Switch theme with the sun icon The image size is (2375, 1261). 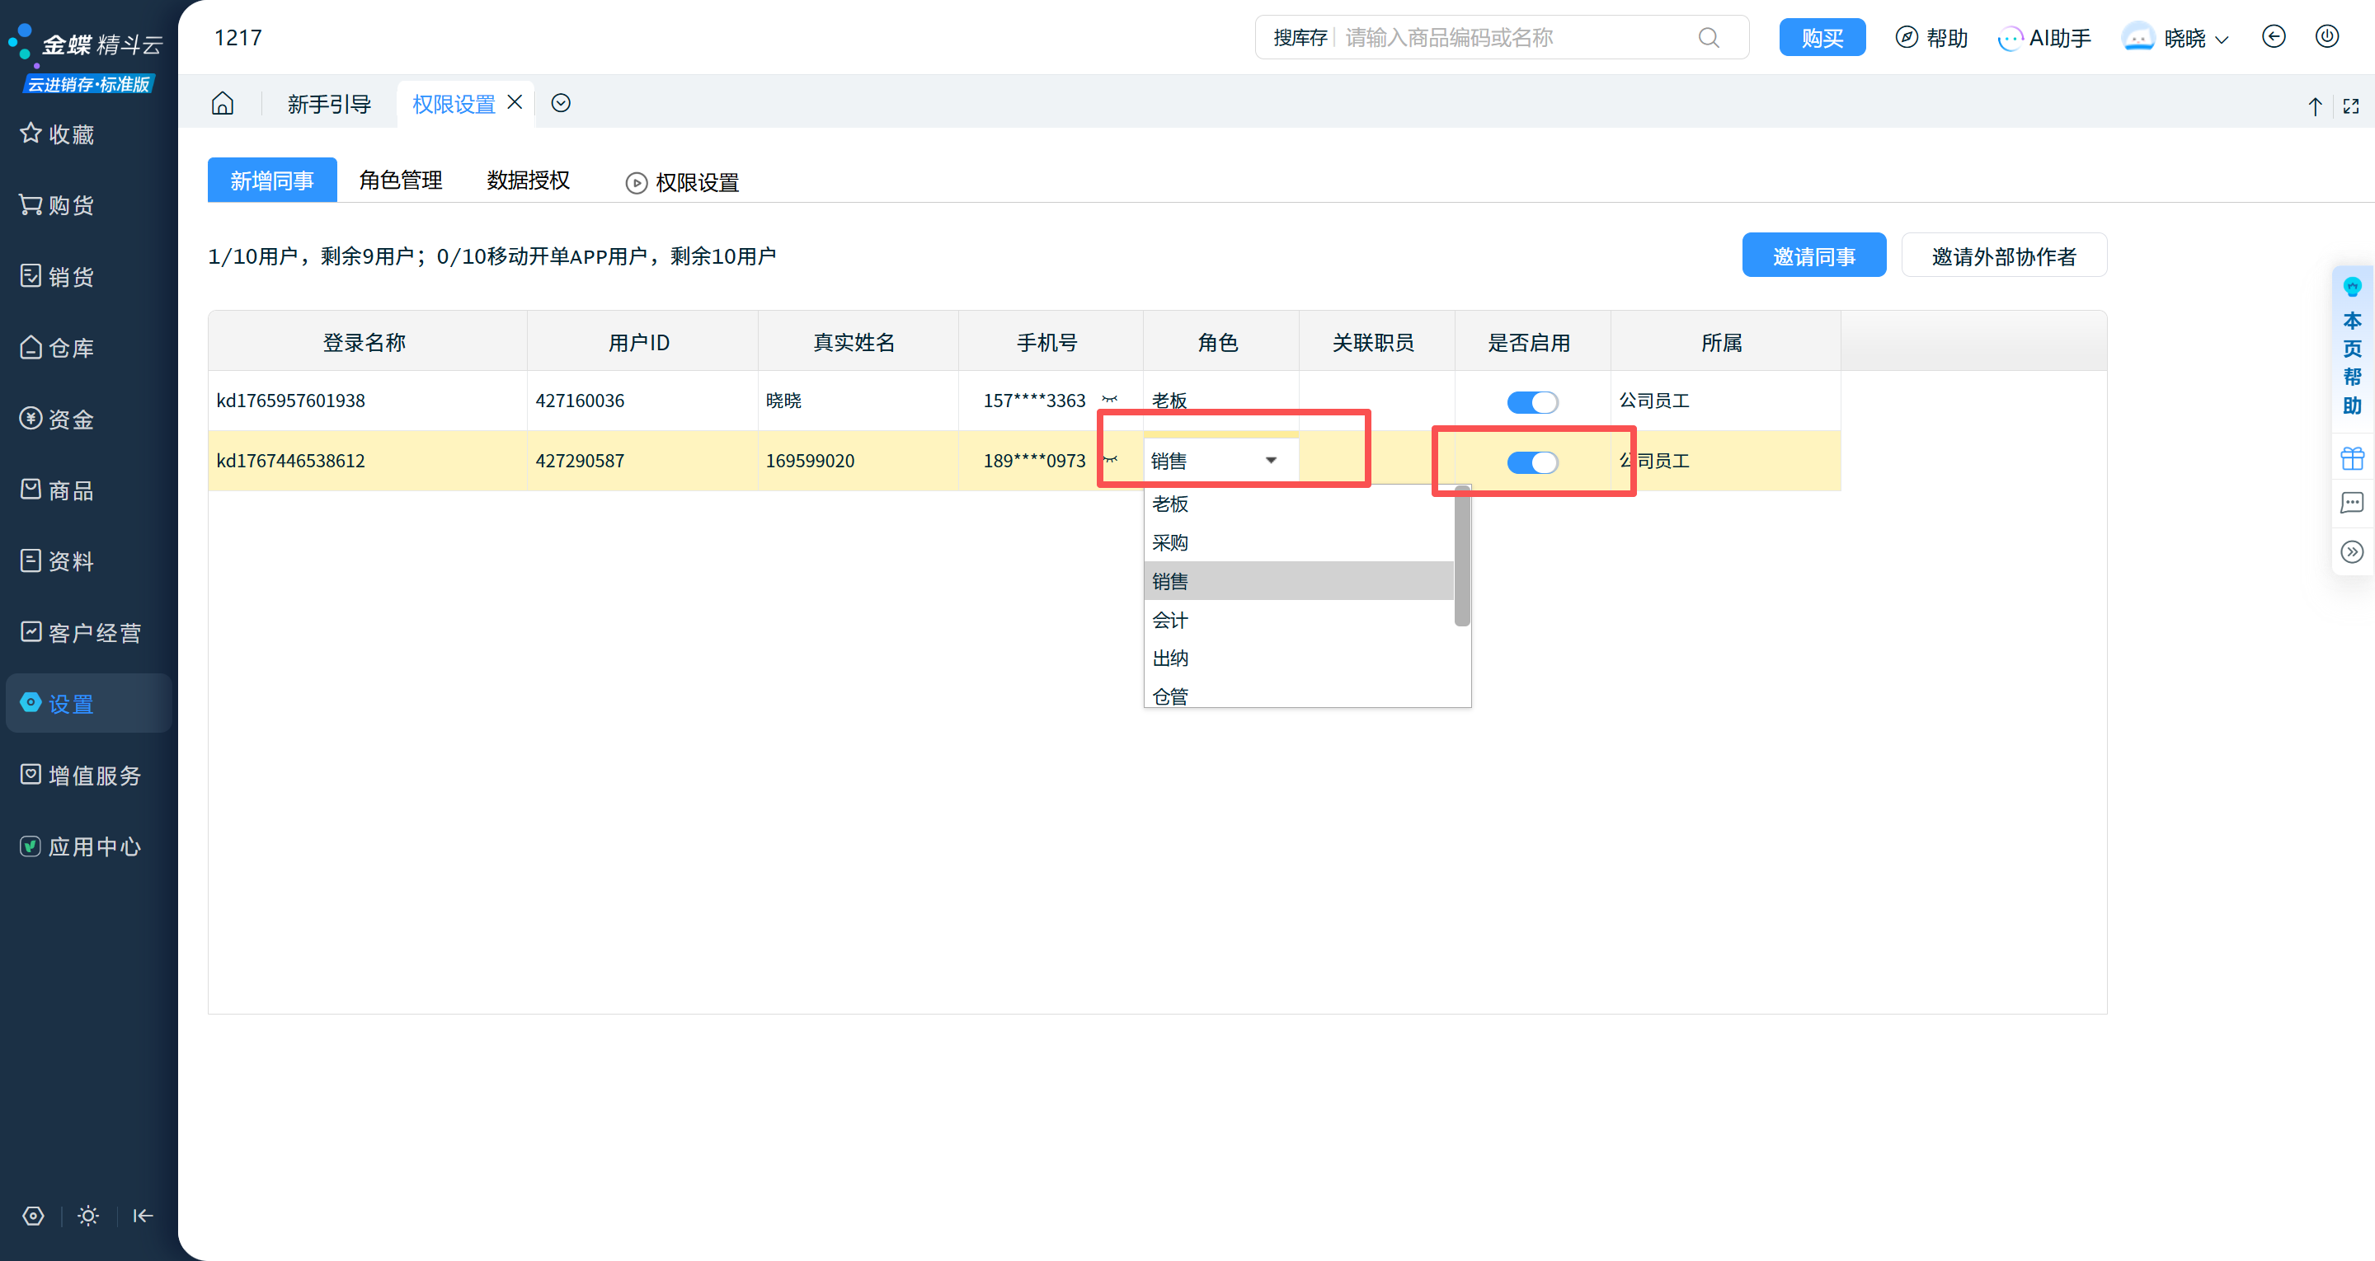[x=88, y=1216]
